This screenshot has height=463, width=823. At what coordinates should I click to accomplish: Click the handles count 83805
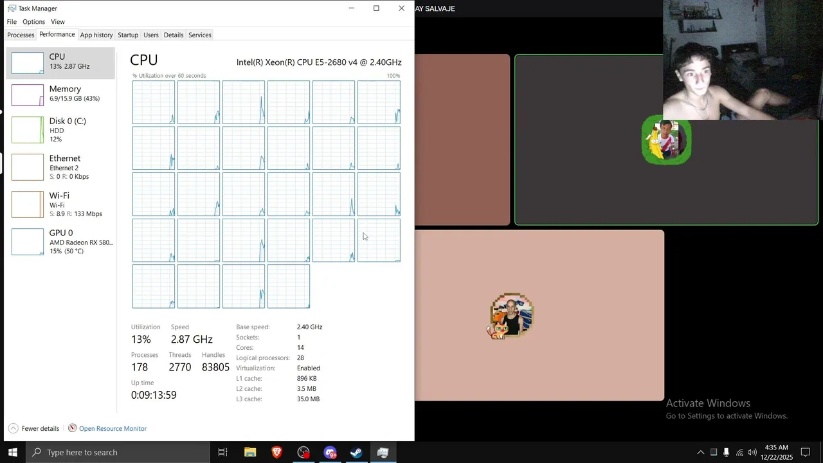[x=215, y=367]
